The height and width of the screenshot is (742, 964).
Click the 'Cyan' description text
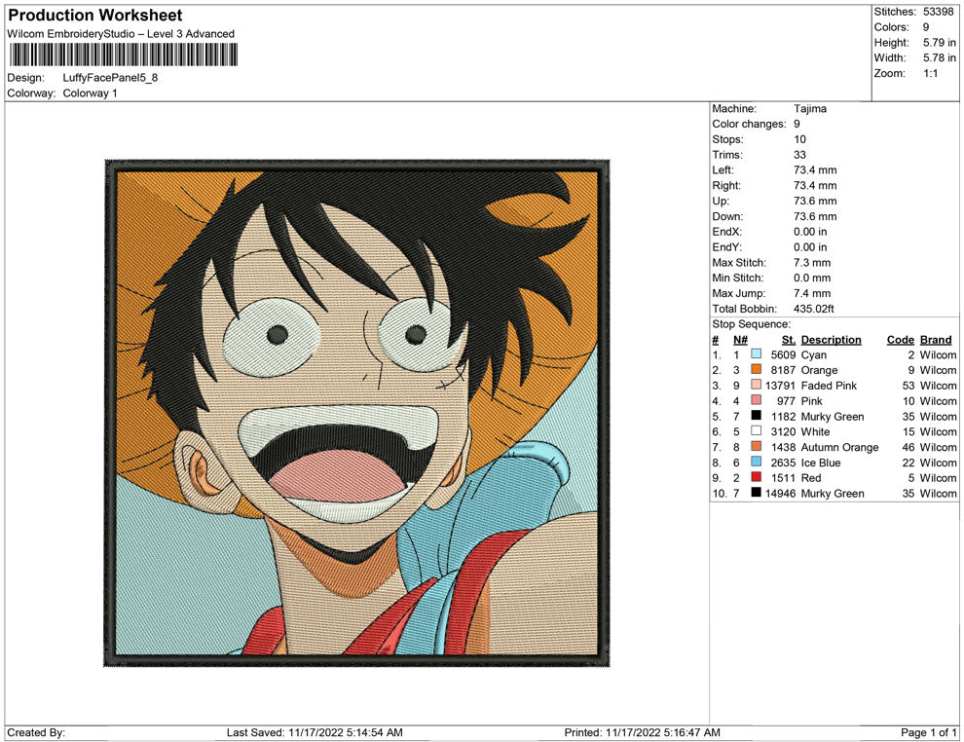tap(813, 354)
